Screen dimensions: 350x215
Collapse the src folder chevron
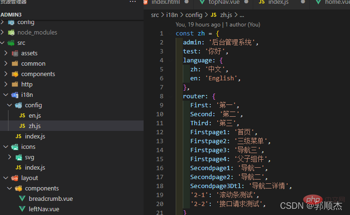point(3,43)
